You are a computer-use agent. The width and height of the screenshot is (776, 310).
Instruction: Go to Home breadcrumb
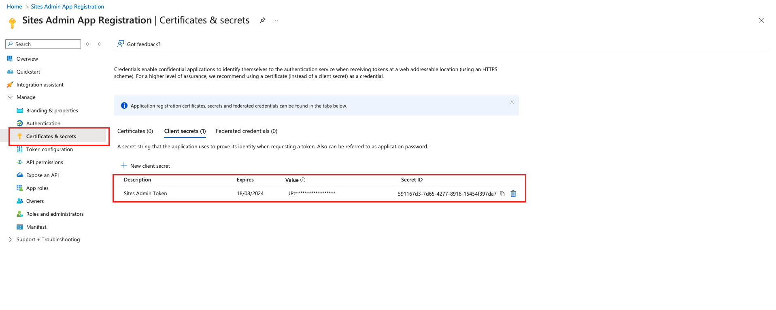[x=15, y=6]
